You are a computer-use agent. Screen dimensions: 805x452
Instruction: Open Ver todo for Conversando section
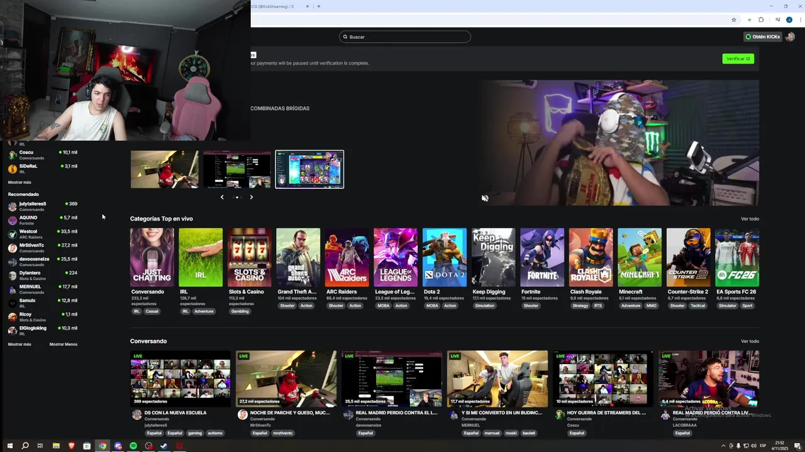point(750,341)
